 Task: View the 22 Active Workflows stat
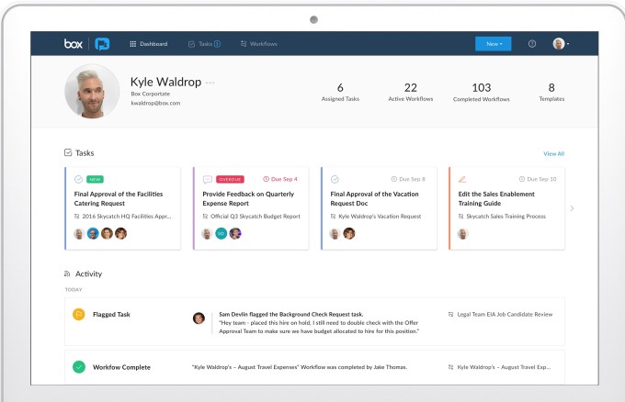(411, 92)
